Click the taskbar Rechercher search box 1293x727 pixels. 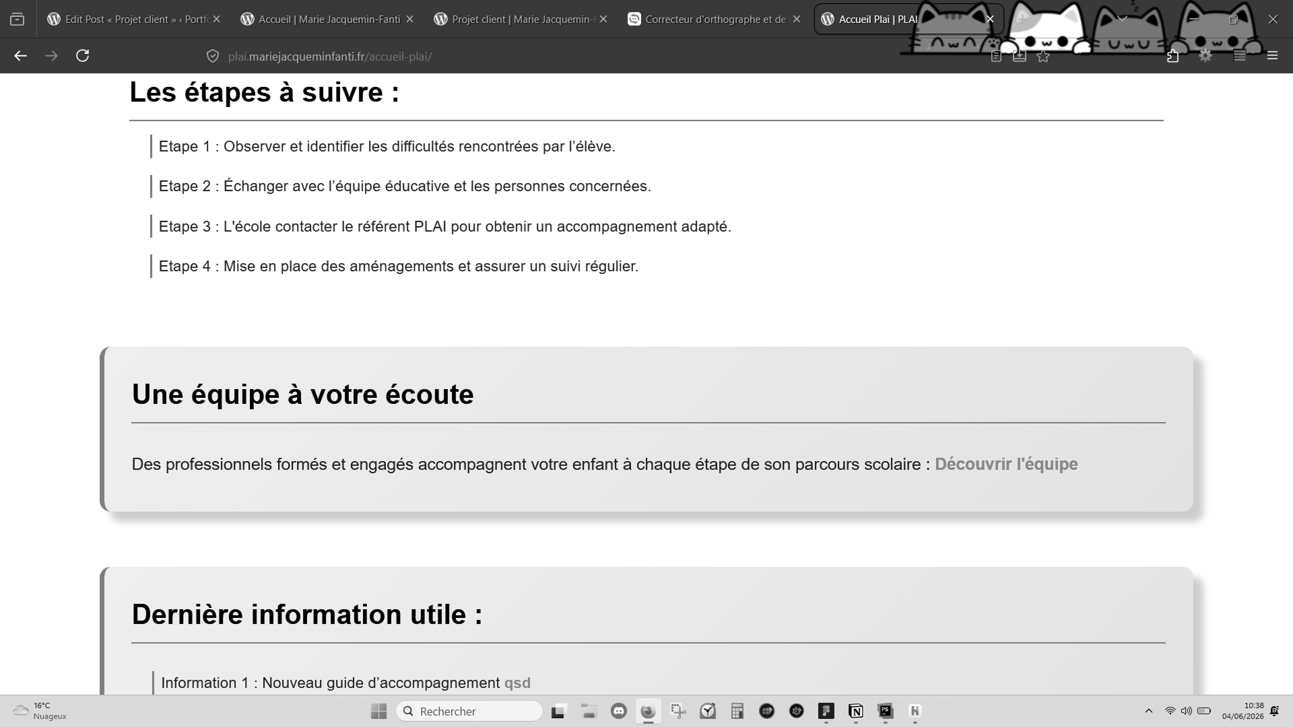[x=469, y=711]
